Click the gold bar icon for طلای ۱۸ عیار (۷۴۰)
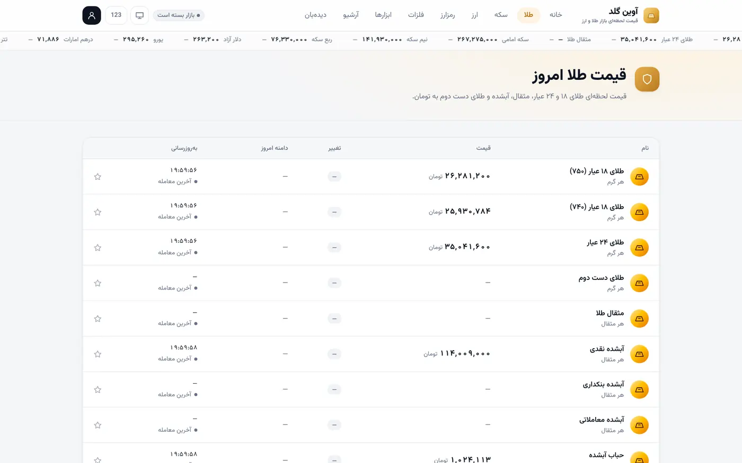 click(x=640, y=212)
